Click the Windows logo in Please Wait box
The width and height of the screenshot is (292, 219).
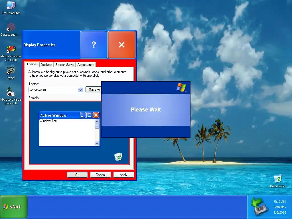(x=181, y=87)
